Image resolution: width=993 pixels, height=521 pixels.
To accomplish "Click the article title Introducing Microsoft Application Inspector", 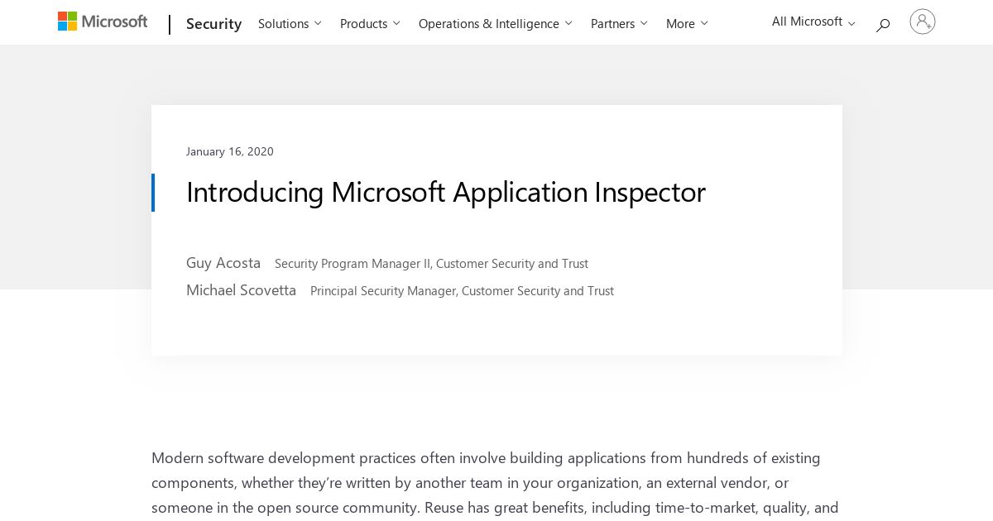I will pyautogui.click(x=446, y=192).
